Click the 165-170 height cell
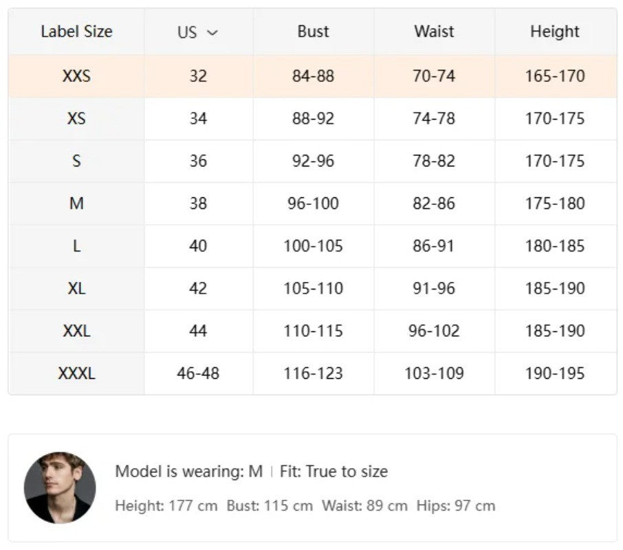Viewport: 623px width, 550px height. pyautogui.click(x=555, y=76)
